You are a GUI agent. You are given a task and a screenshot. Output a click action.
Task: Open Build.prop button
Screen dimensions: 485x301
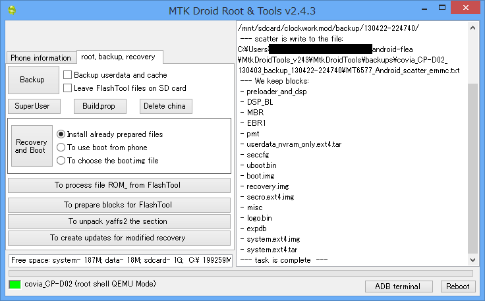pyautogui.click(x=100, y=106)
